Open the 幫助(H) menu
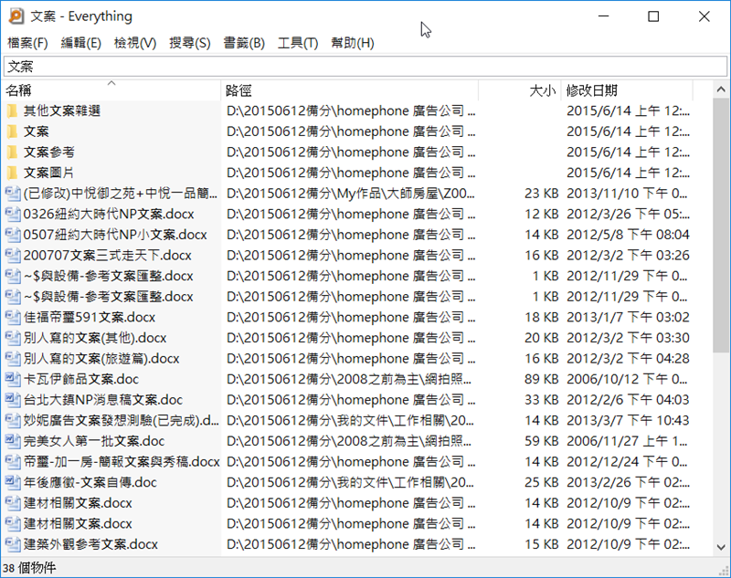This screenshot has width=731, height=578. coord(353,43)
